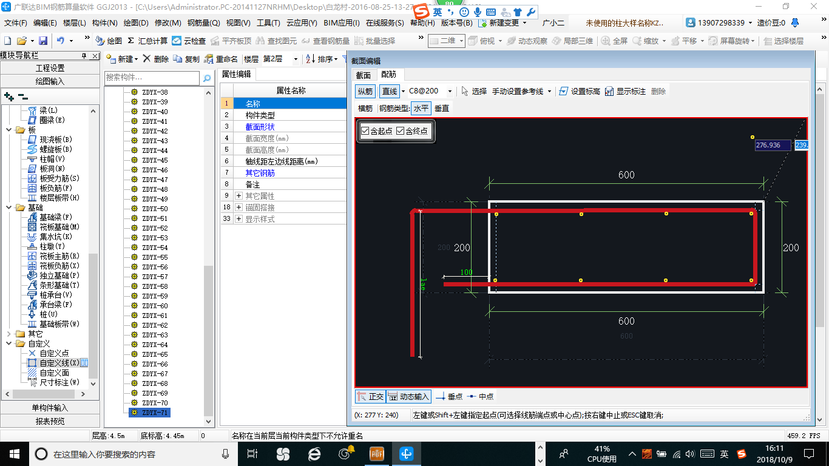Click the Undo arrow icon
Screen dimensions: 829x466
tap(61, 41)
